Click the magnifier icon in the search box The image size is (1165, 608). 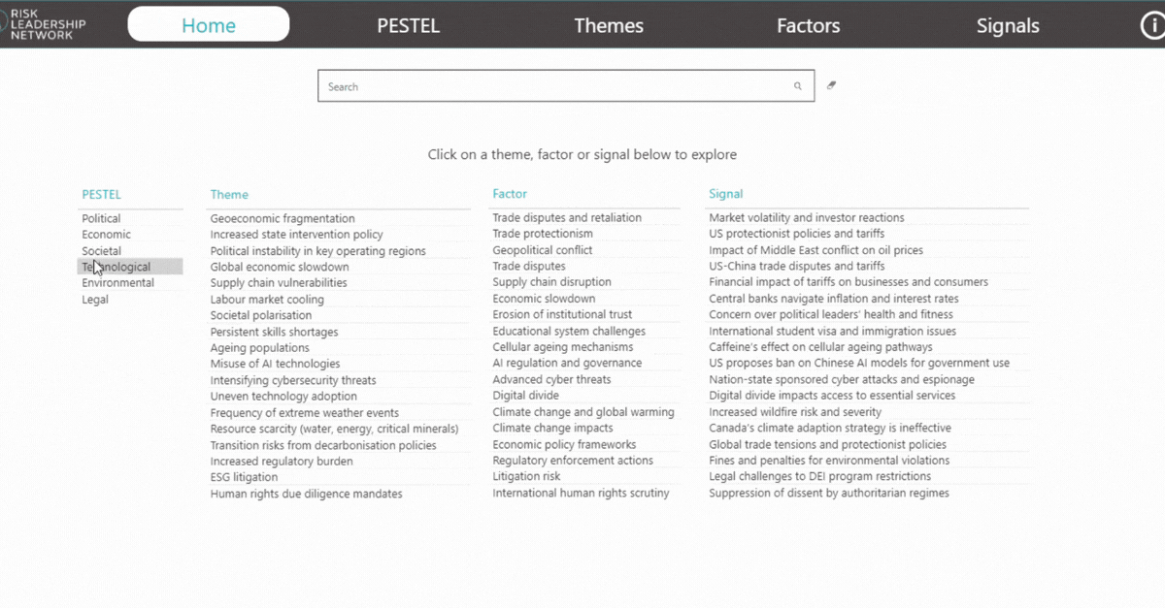click(x=798, y=86)
